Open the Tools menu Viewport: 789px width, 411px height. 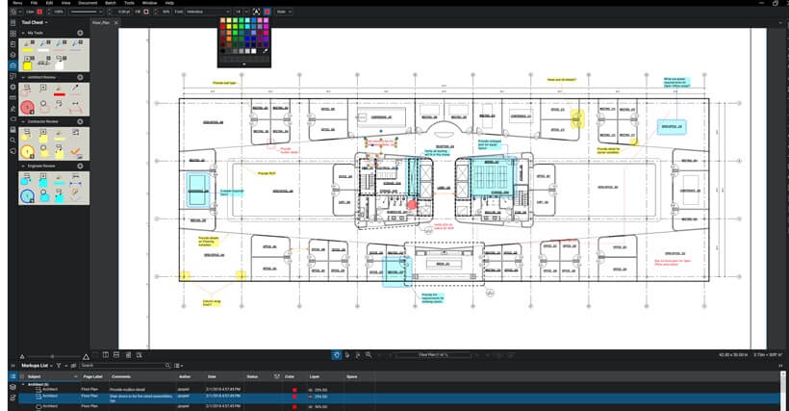click(129, 3)
